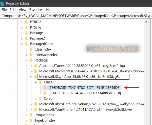Select the {776DBC8D-7347-478C-8D71-791E12EF49D8} key
This screenshot has width=152, height=125.
(85, 88)
